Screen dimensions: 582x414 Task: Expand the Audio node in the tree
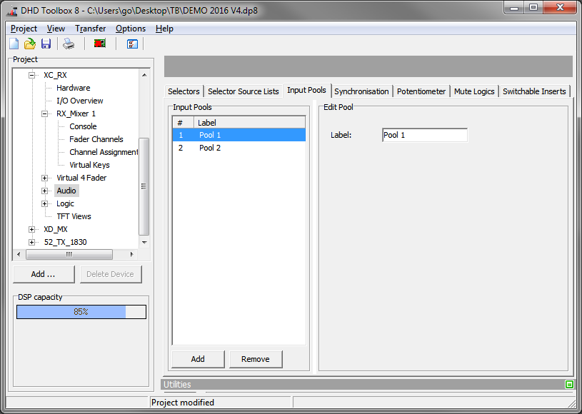pyautogui.click(x=45, y=191)
